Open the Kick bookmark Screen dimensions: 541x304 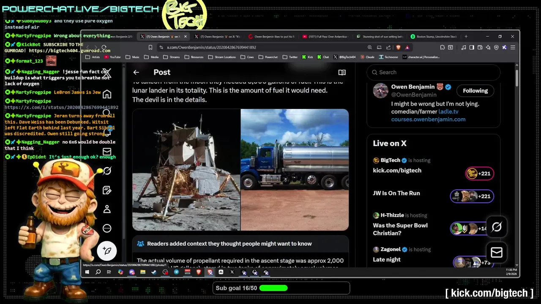(307, 57)
